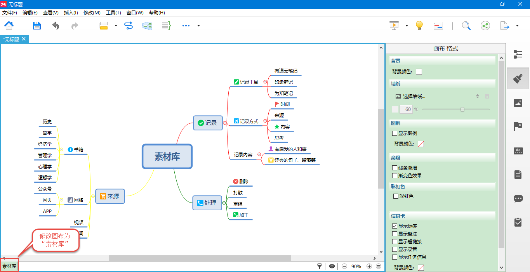
Task: Click the zoom in plus button
Action: click(369, 267)
